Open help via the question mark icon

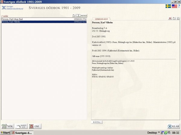[179, 6]
